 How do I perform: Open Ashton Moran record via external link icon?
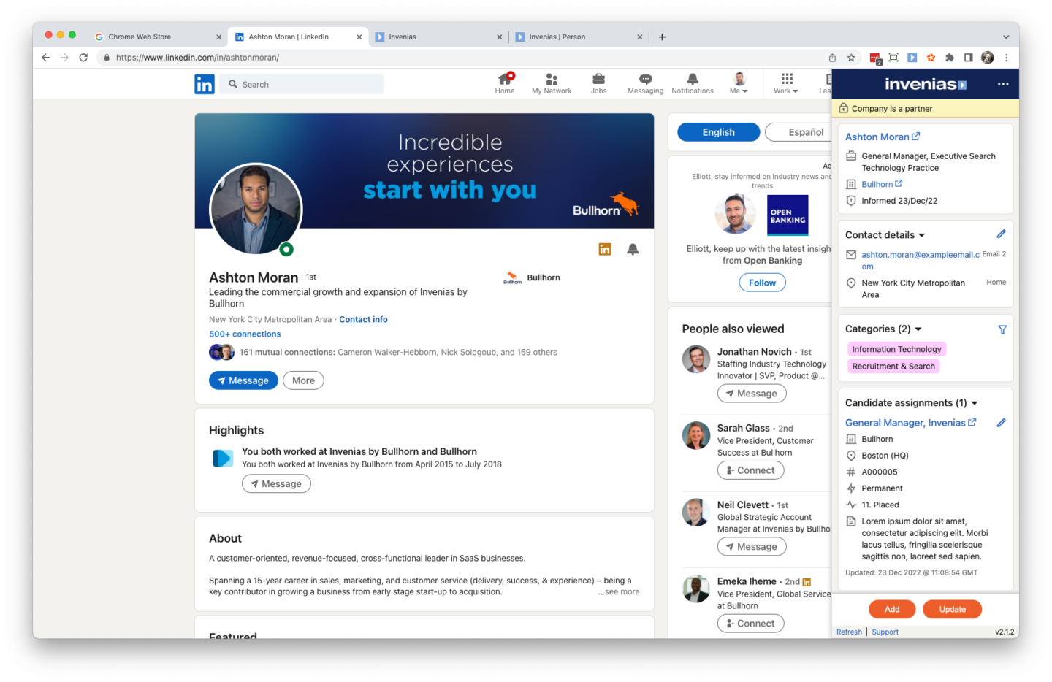click(x=915, y=136)
